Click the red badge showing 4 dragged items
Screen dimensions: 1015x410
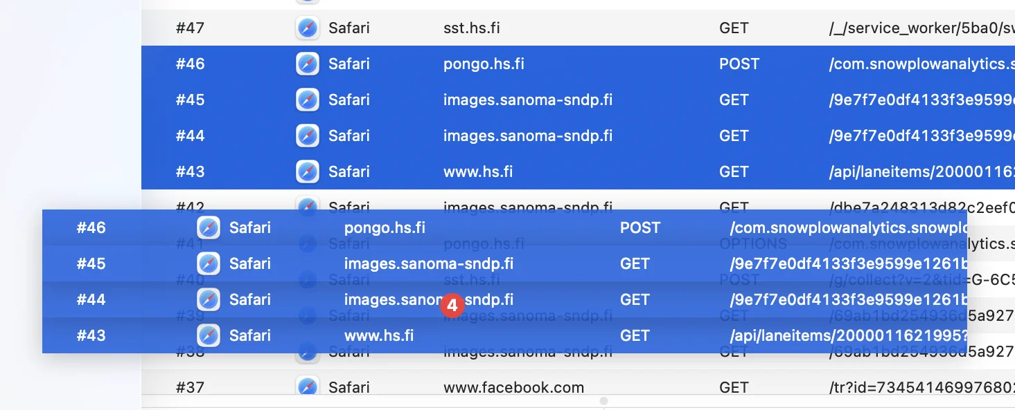coord(452,305)
